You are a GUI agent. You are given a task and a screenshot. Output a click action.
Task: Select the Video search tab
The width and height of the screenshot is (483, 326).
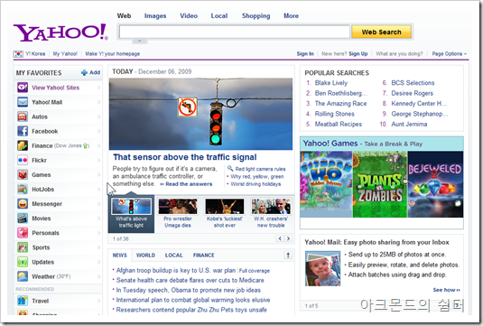click(189, 15)
